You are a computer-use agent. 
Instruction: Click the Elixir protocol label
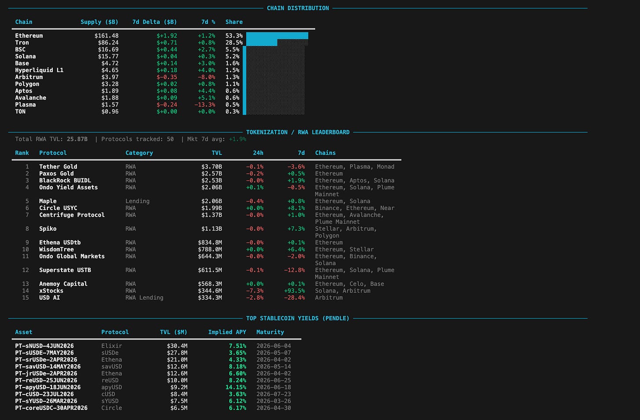tap(112, 346)
